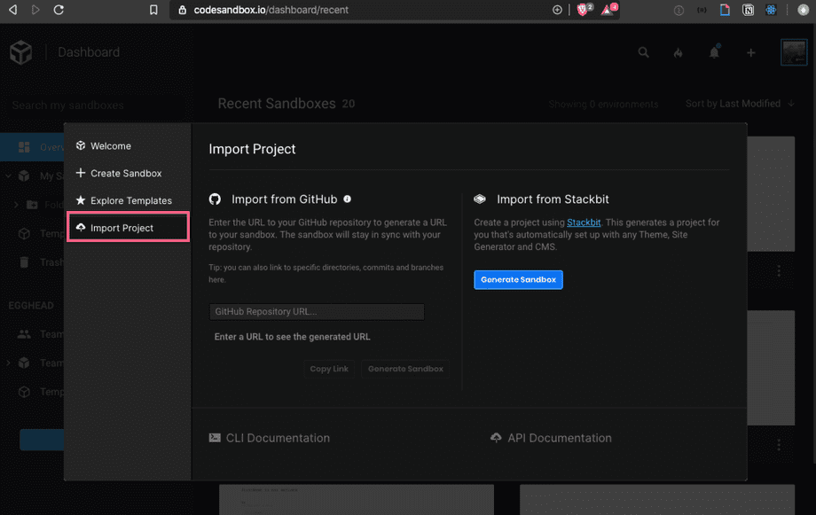This screenshot has width=816, height=515.
Task: Select the Welcome tab in modal
Action: click(x=128, y=146)
